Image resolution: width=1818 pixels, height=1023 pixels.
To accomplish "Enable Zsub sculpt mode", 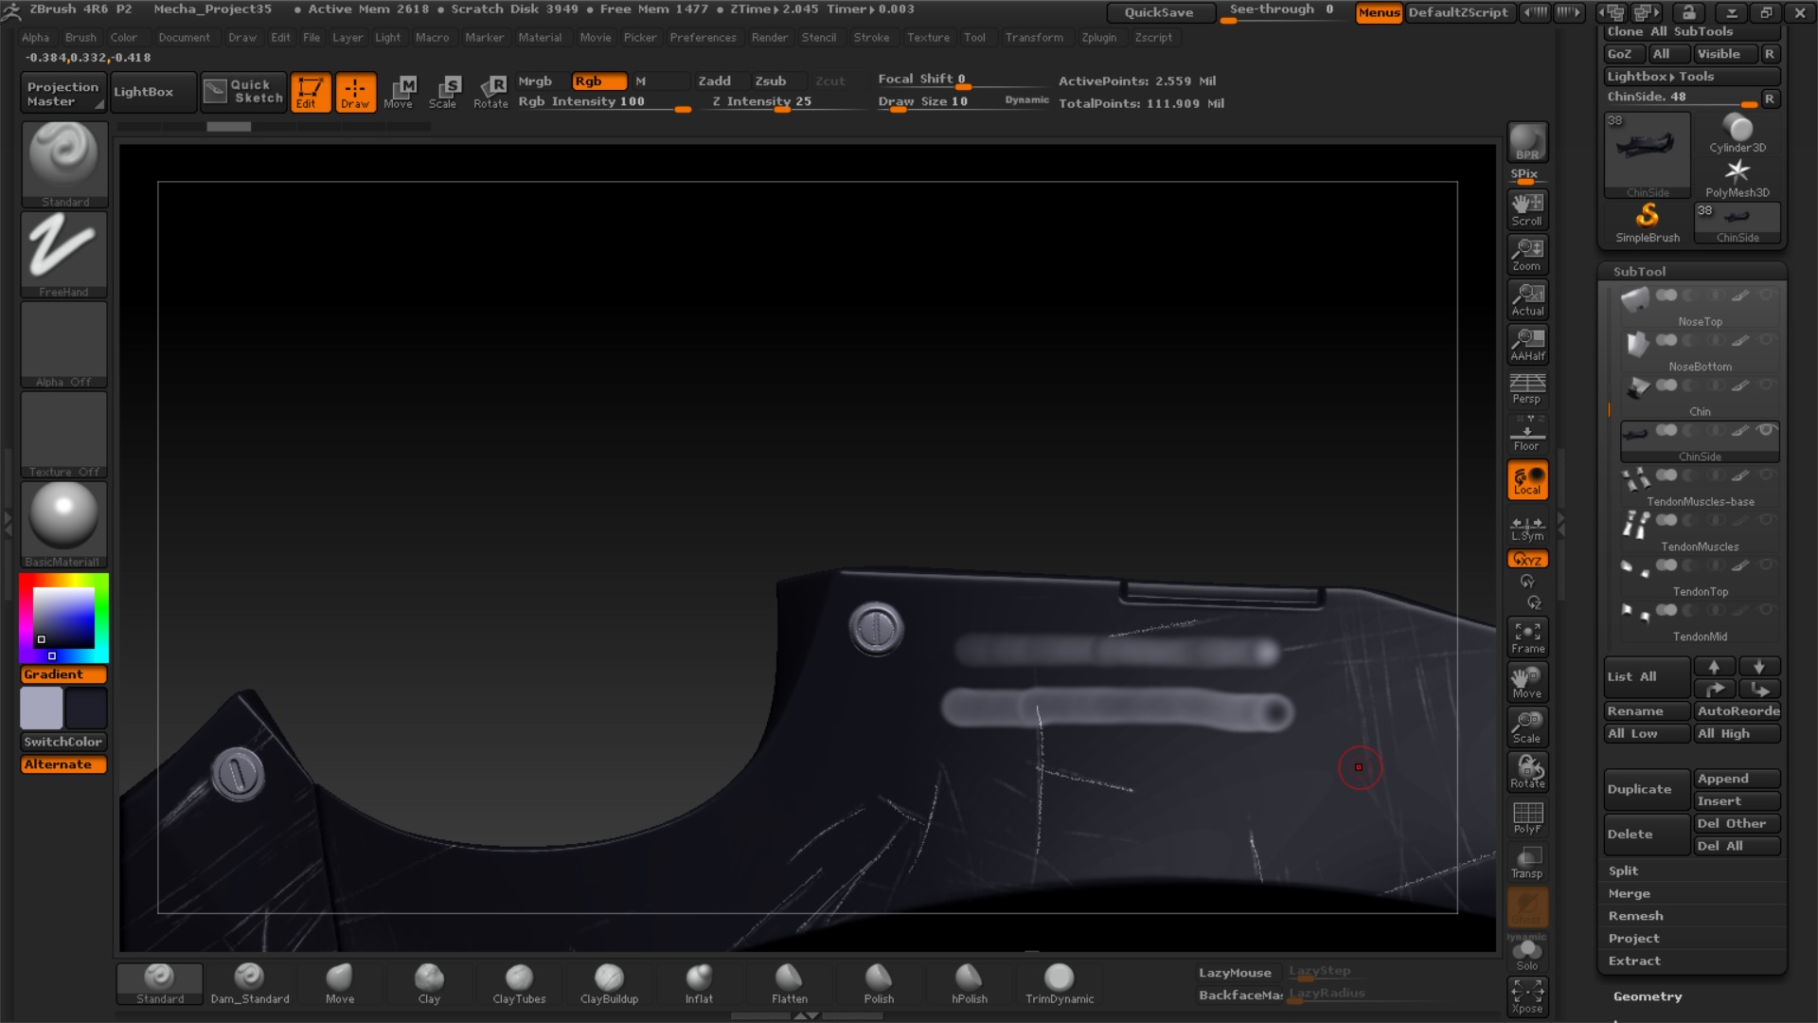I will point(777,81).
